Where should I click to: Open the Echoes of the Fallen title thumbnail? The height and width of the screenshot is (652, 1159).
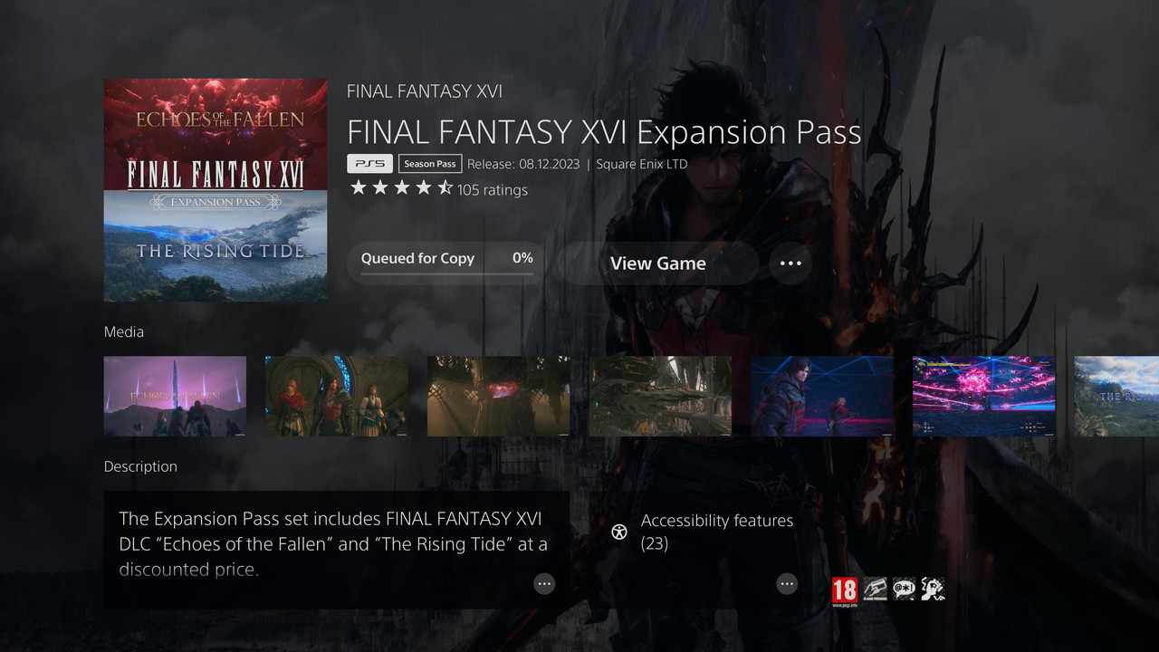click(175, 397)
